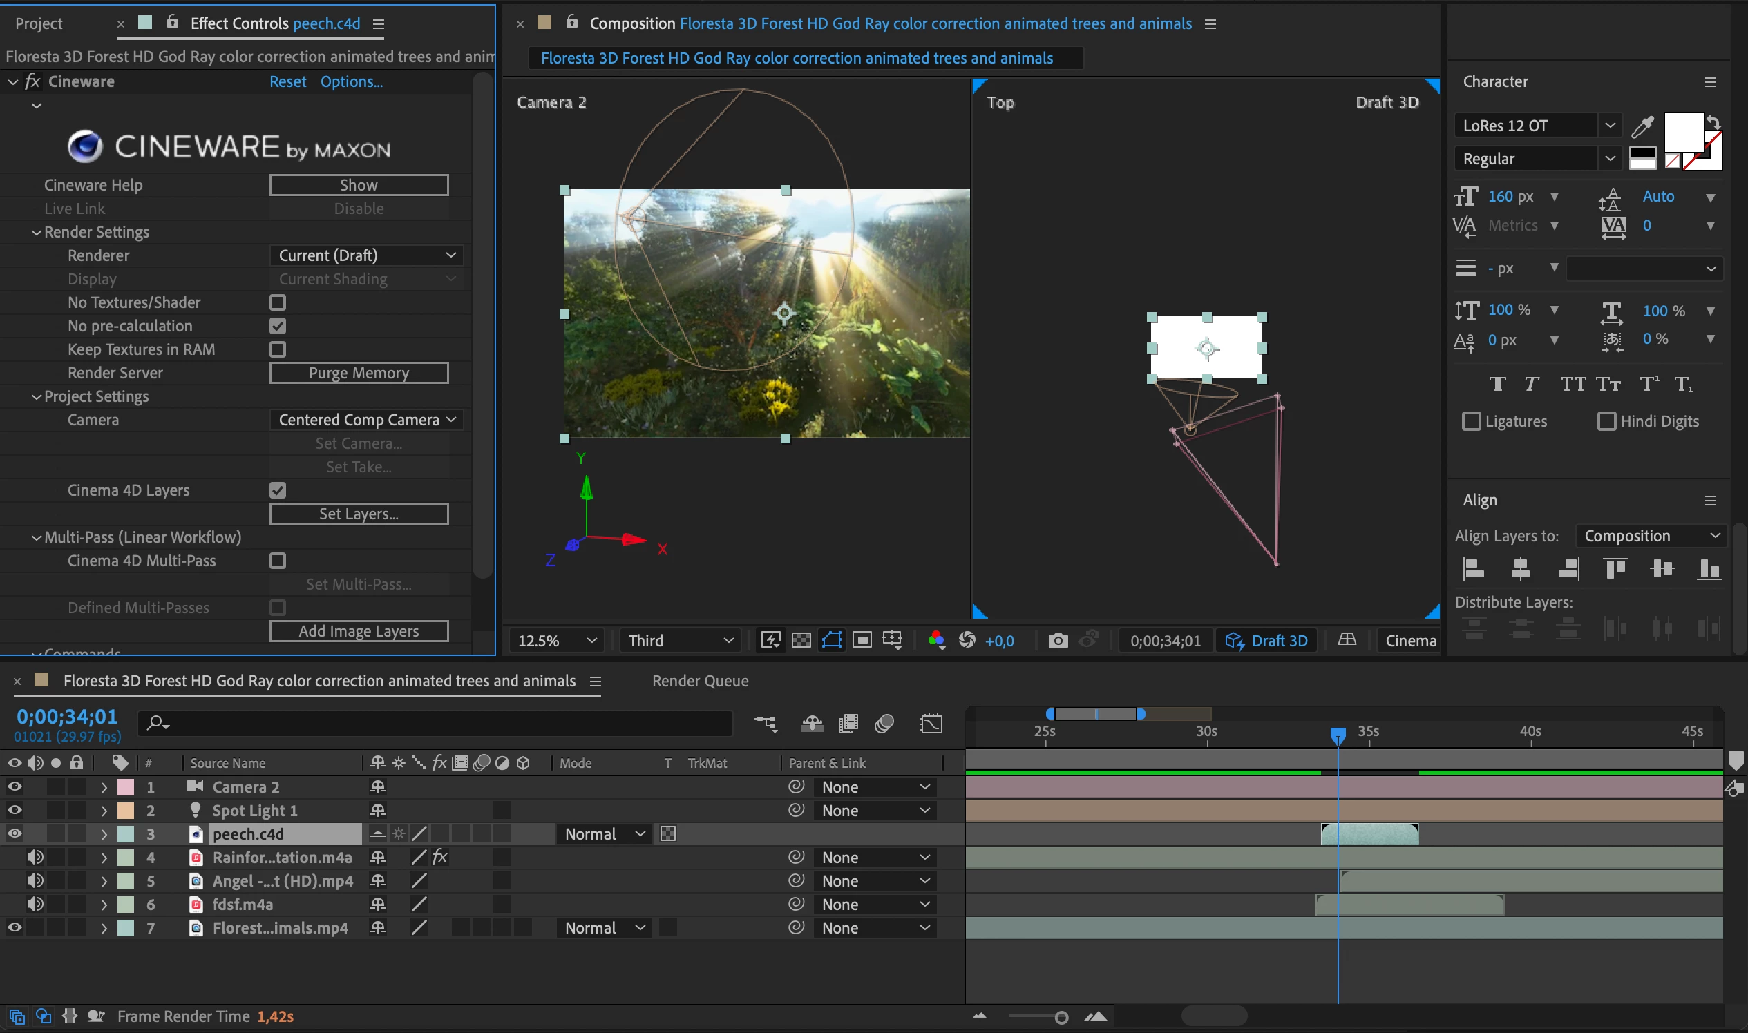Uncheck the Cinema 4D Layers checkbox
Screen dimensions: 1748x1033
tap(278, 490)
